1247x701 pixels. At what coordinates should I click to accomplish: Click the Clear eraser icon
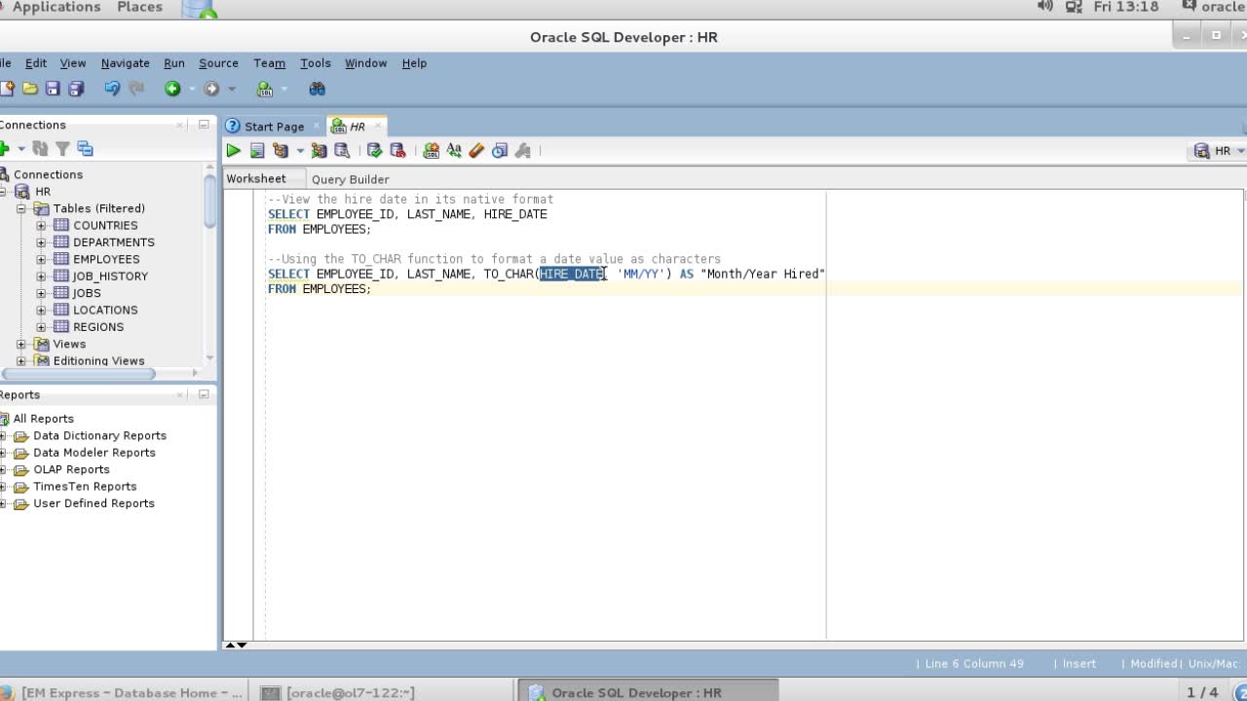click(476, 151)
